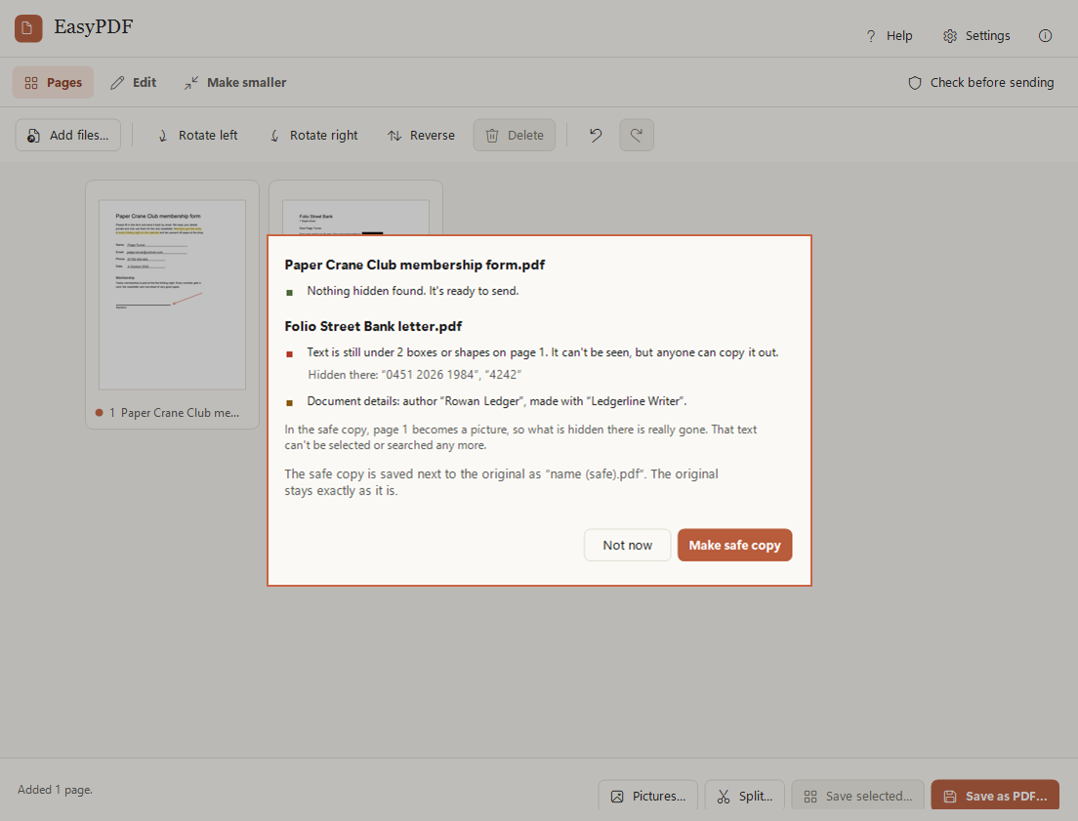The image size is (1078, 821).
Task: Open Help from the header
Action: tap(889, 36)
